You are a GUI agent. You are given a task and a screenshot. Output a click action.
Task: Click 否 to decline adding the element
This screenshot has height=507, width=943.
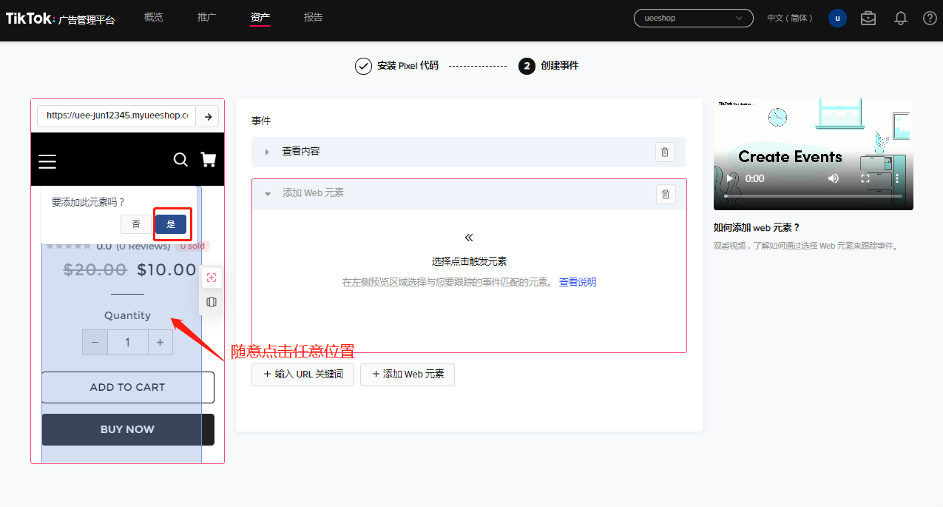click(x=136, y=224)
